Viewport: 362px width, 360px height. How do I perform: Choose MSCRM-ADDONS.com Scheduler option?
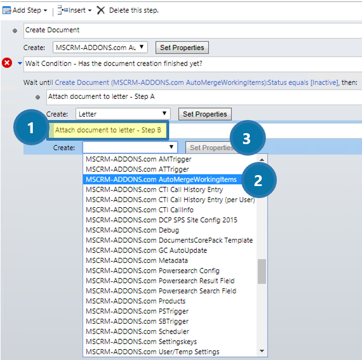click(x=170, y=331)
